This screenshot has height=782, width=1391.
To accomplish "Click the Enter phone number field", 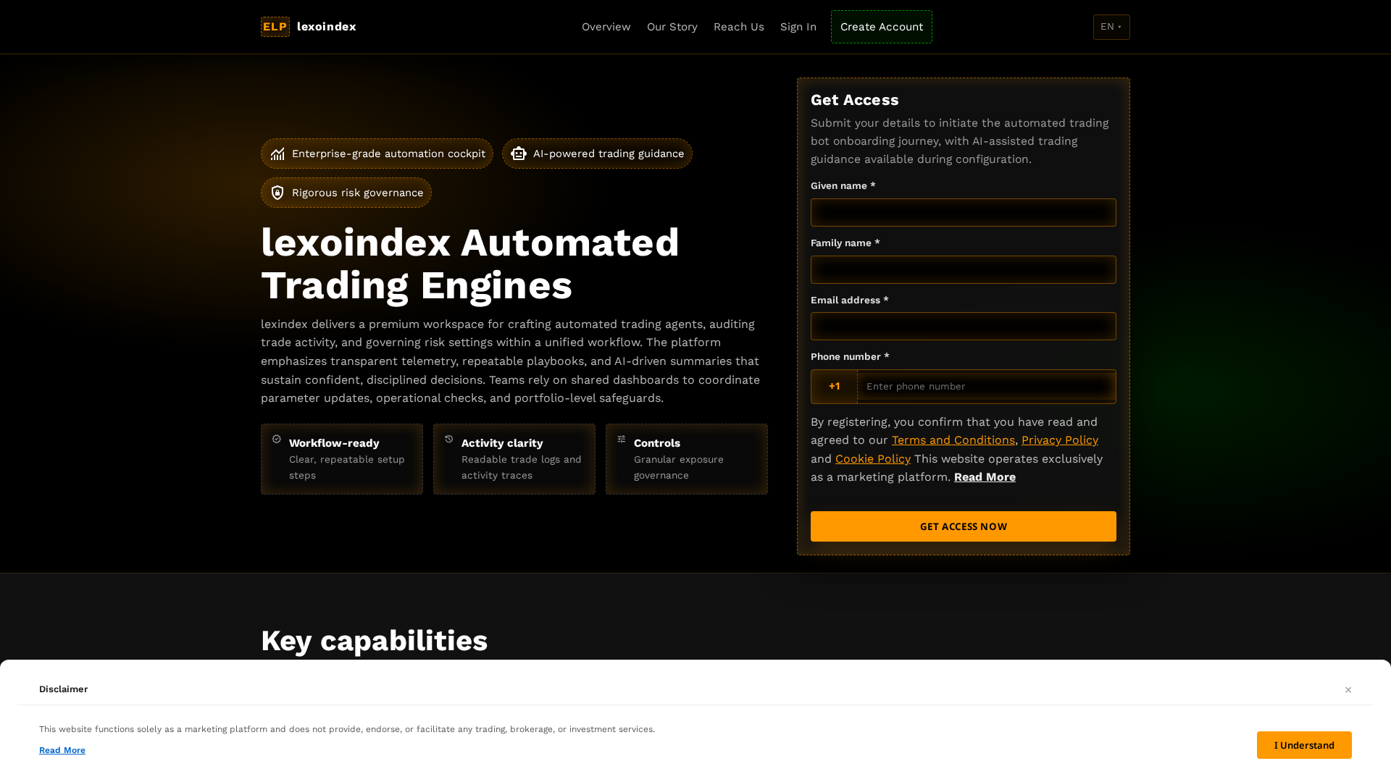I will 987,387.
